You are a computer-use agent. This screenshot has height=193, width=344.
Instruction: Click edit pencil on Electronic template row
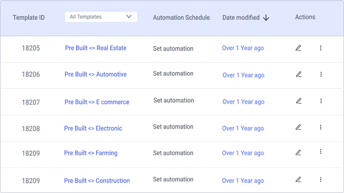tap(298, 127)
